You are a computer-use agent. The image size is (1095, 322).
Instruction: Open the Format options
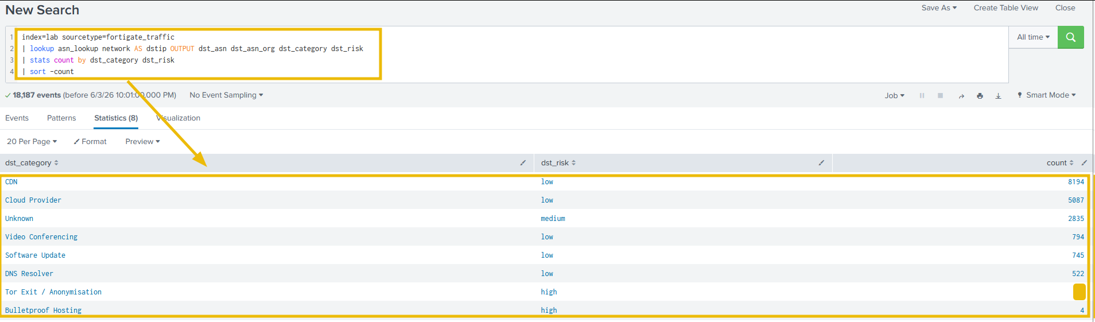pos(90,142)
